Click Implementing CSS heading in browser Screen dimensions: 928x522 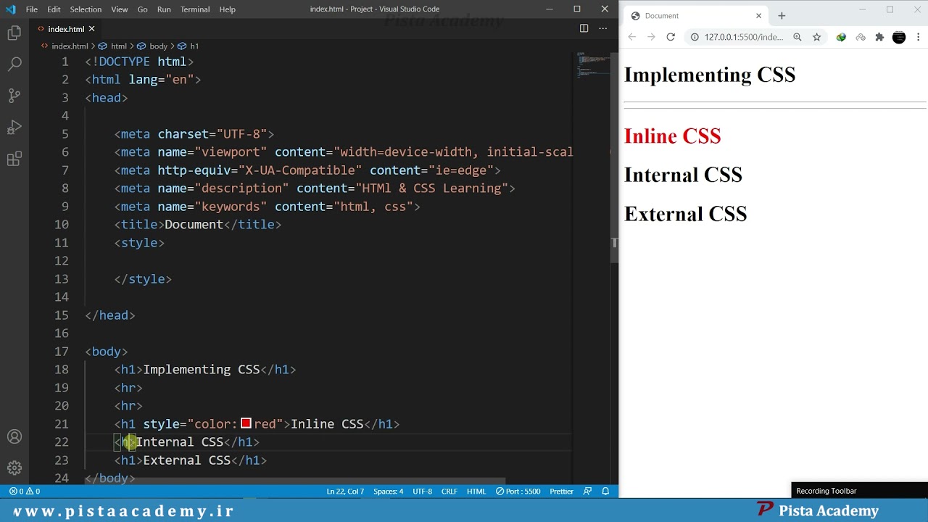point(710,75)
